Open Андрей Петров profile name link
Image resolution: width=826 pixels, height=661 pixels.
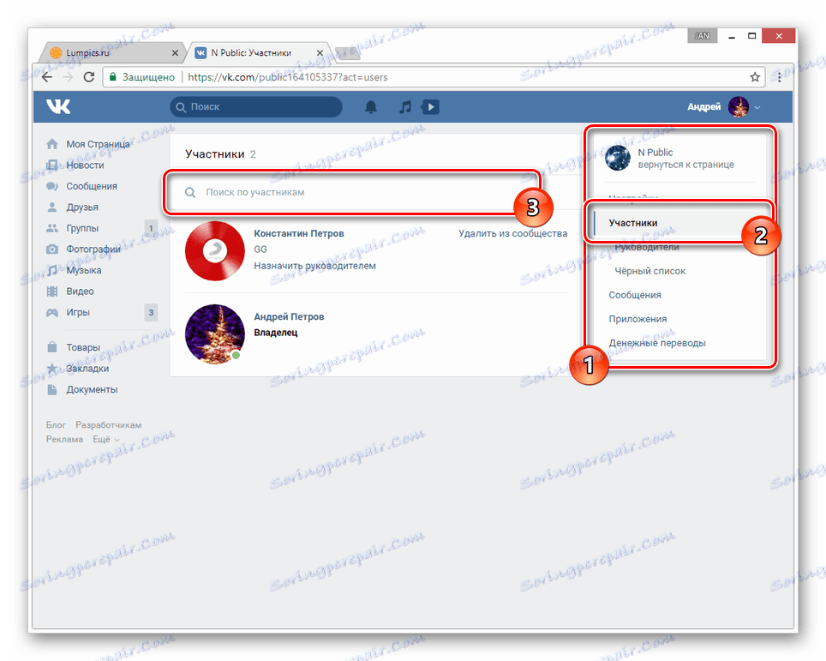[x=289, y=317]
